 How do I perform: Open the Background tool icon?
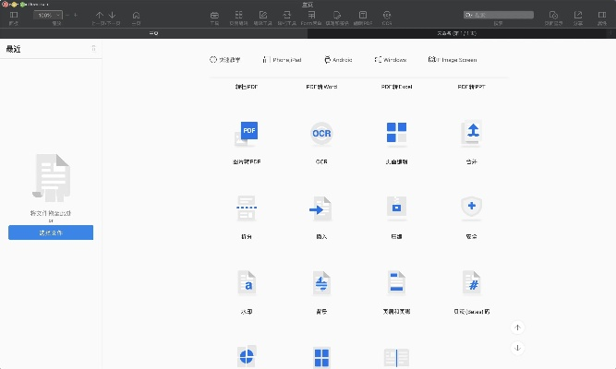(x=321, y=283)
